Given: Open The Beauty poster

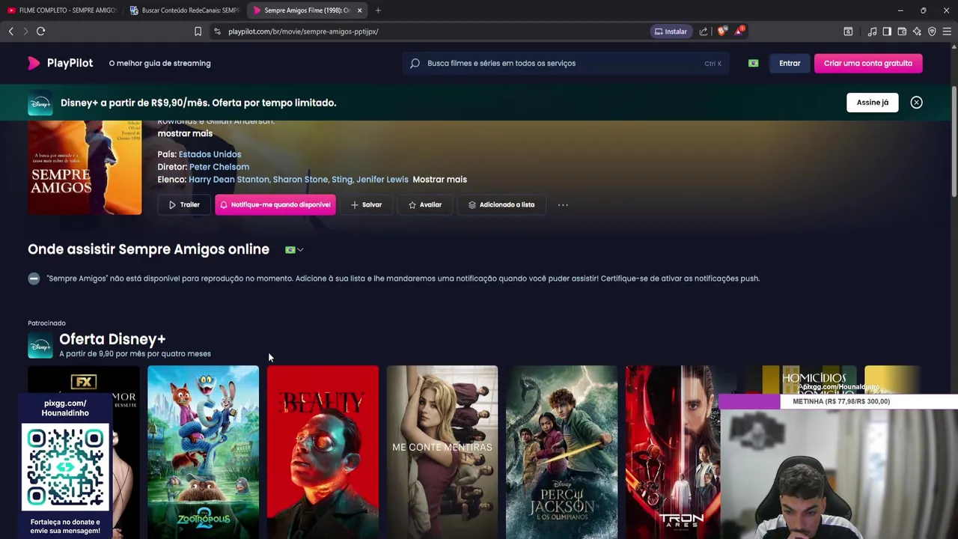Looking at the screenshot, I should click(x=323, y=452).
